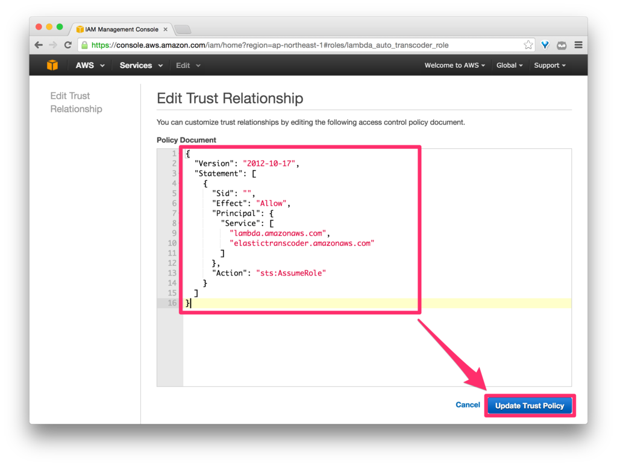Click line number 16 in gutter

pos(172,303)
